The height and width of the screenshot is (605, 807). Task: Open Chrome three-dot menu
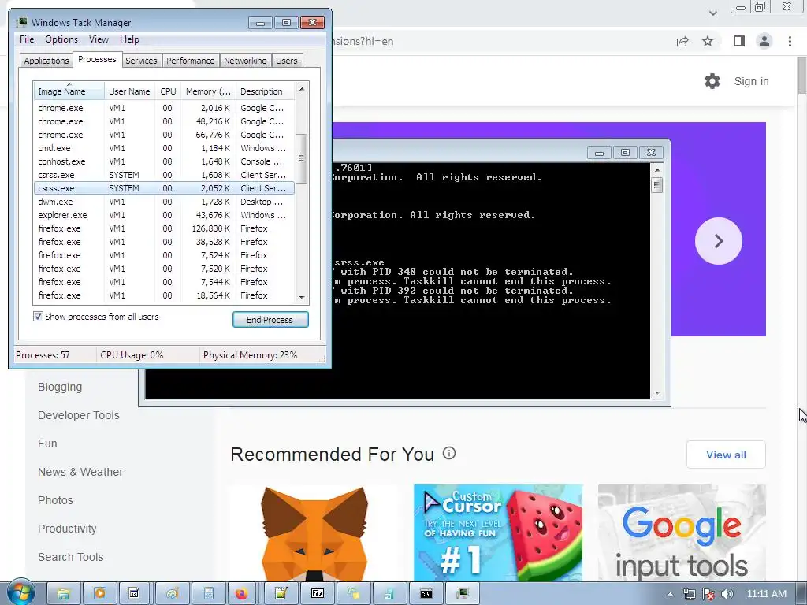[x=790, y=41]
